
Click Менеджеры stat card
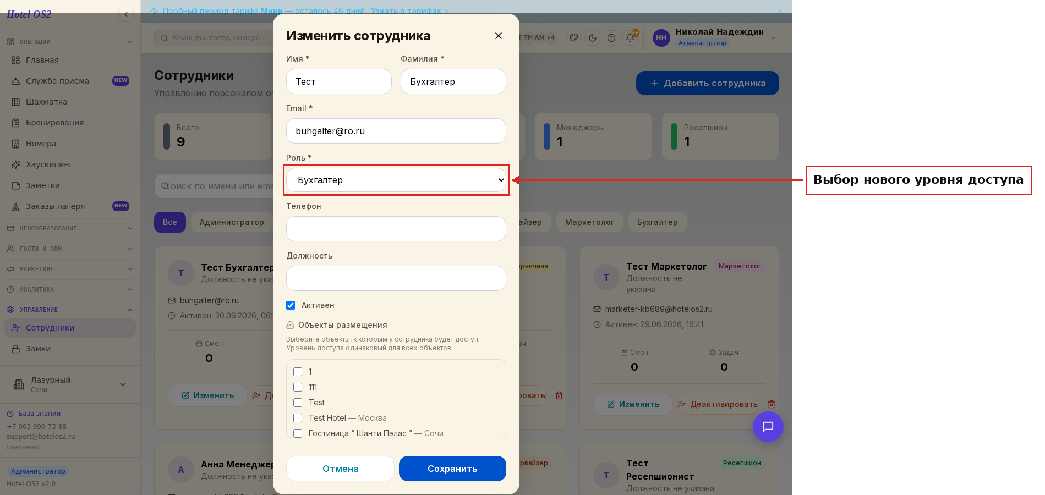pos(593,136)
